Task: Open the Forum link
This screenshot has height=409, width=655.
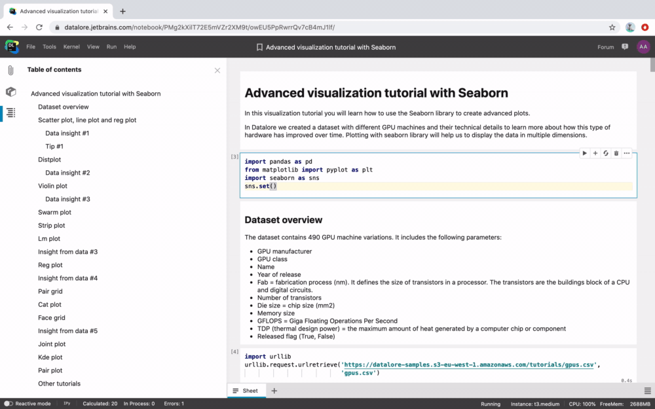Action: coord(606,47)
